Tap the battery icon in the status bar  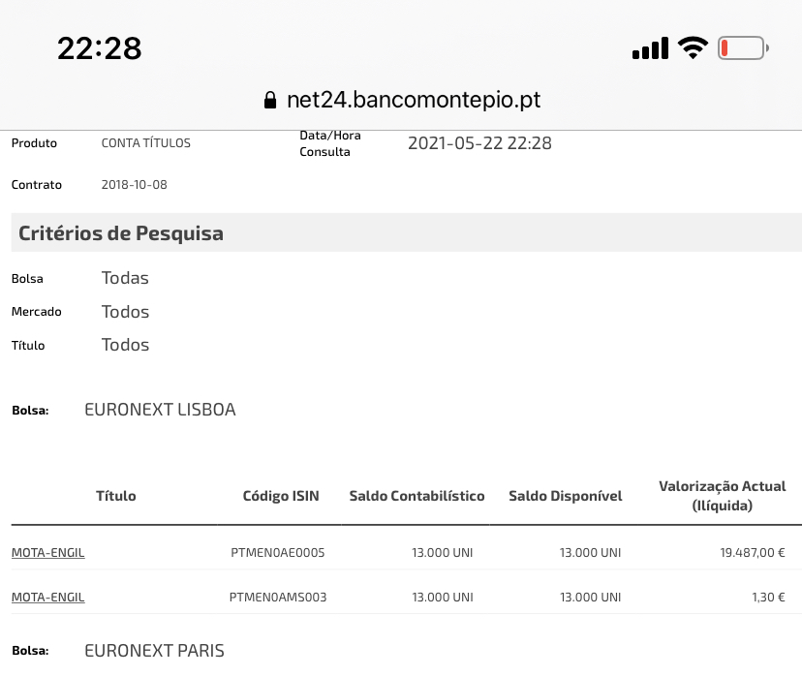point(743,48)
